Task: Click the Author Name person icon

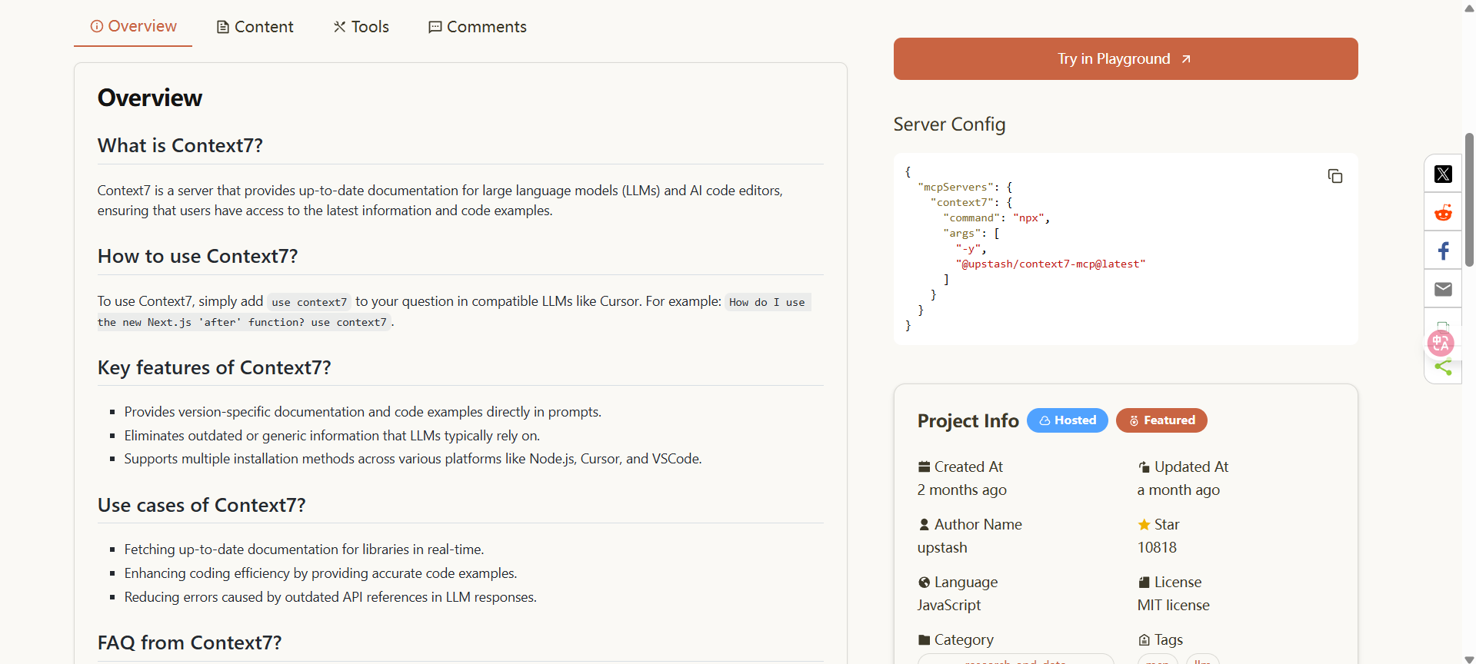Action: [924, 524]
